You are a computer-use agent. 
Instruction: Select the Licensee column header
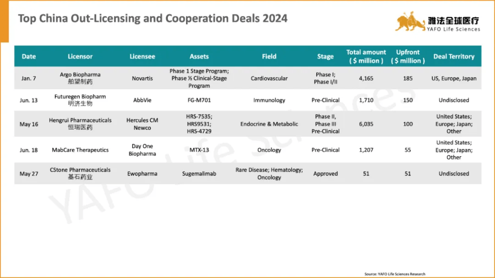click(x=142, y=56)
